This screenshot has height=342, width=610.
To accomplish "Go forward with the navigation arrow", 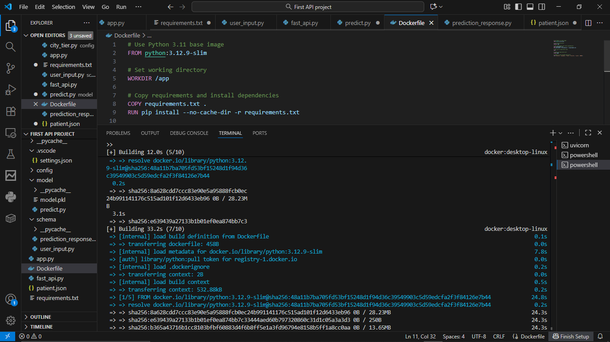I will 182,7.
